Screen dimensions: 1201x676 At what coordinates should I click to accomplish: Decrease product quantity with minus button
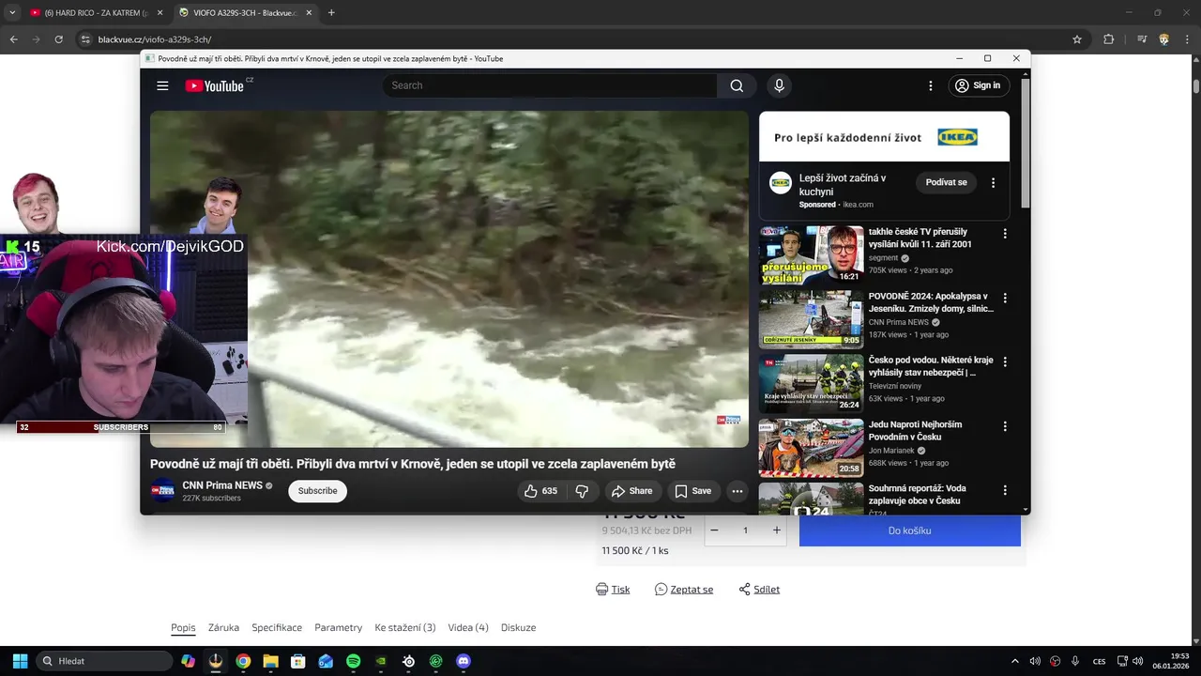click(714, 530)
